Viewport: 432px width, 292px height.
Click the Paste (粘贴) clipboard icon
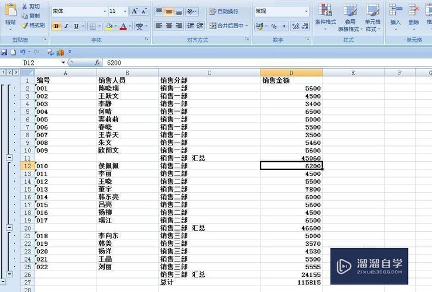(11, 11)
